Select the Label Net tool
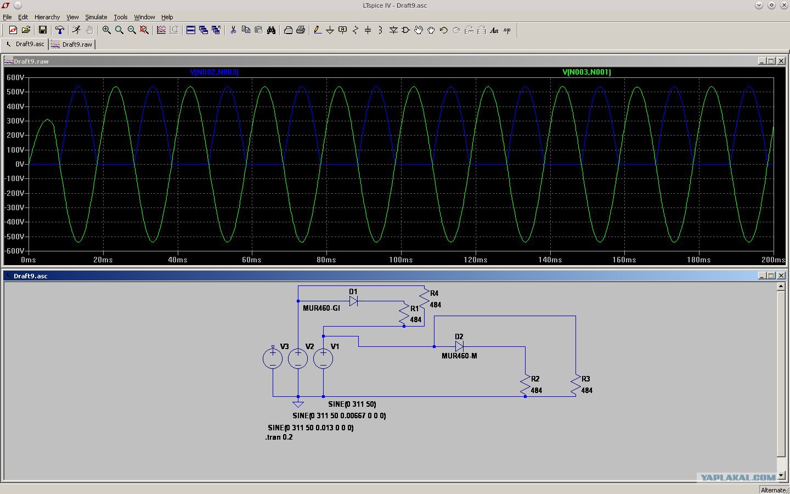The width and height of the screenshot is (790, 494). 343,30
